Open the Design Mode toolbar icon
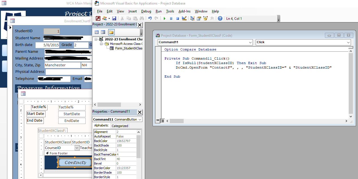 (184, 18)
